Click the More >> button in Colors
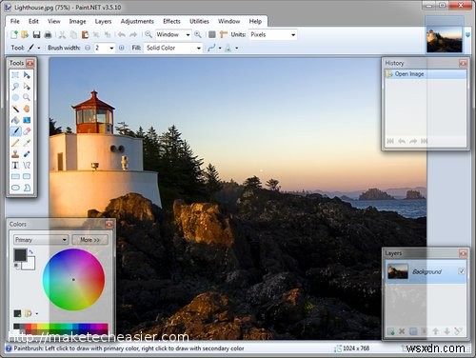This screenshot has height=358, width=476. (x=89, y=240)
